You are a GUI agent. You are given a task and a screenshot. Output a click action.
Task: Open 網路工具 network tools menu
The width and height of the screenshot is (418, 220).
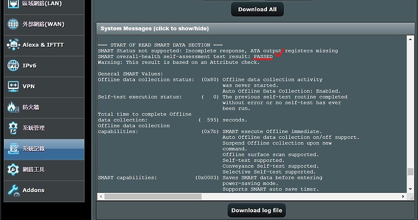pyautogui.click(x=44, y=170)
